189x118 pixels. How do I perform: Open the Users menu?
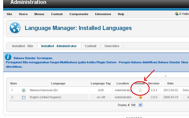click(x=23, y=14)
